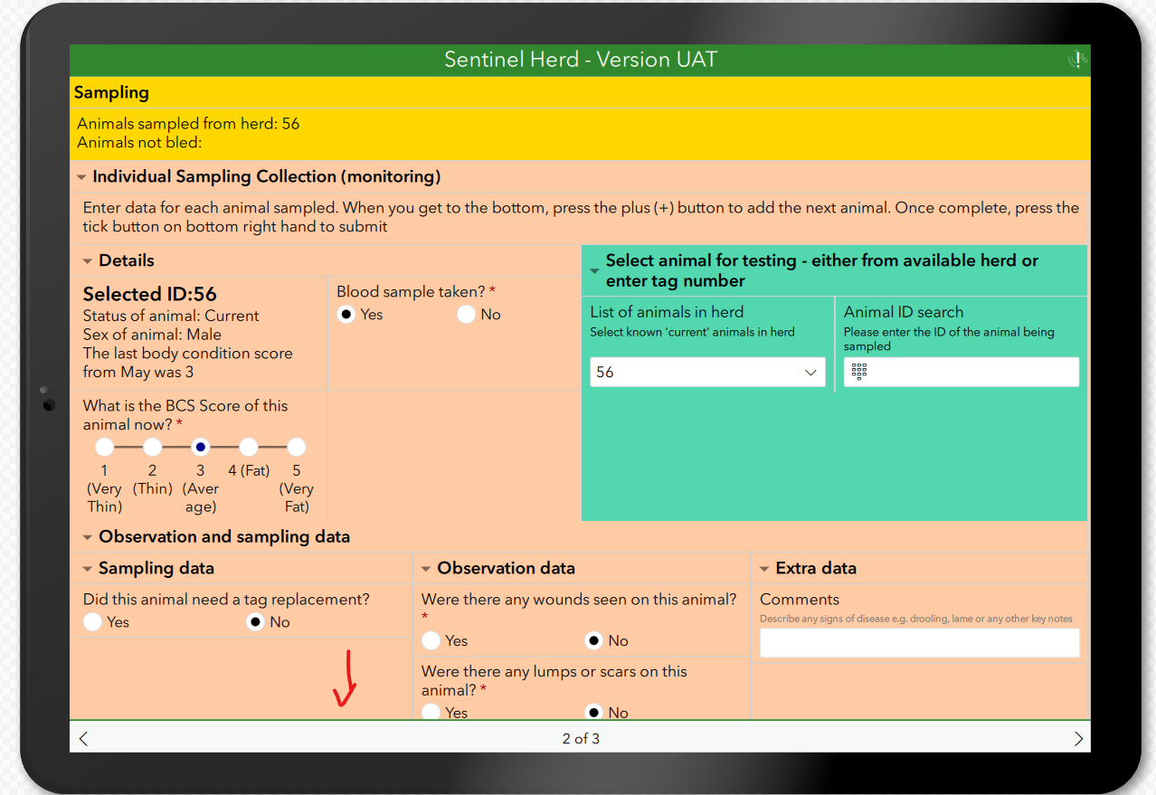Click 'Animals not bled:' text
Viewport: 1156px width, 795px height.
(x=139, y=143)
